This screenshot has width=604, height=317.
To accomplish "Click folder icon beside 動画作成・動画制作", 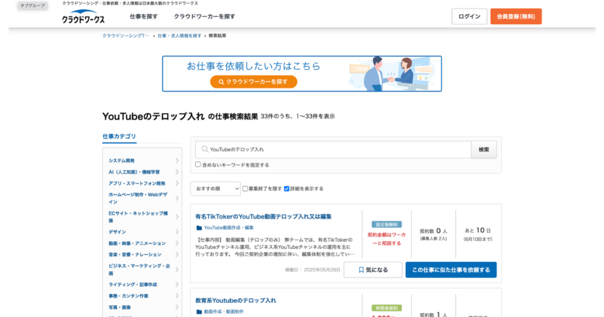I will click(199, 312).
